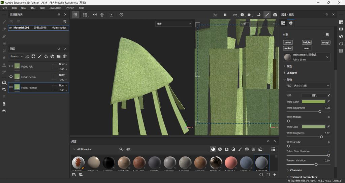Image resolution: width=345 pixels, height=183 pixels.
Task: Toggle the rough channel button
Action: point(325,42)
